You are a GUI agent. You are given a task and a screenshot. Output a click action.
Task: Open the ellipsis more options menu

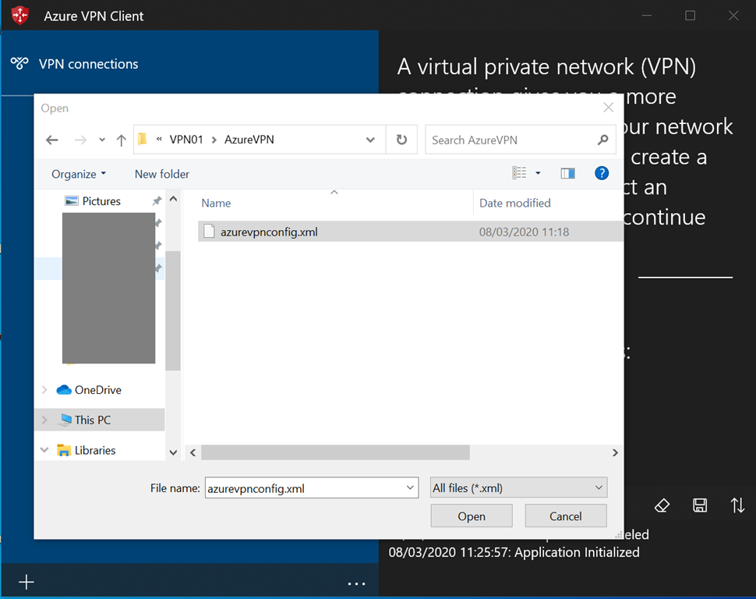click(356, 583)
